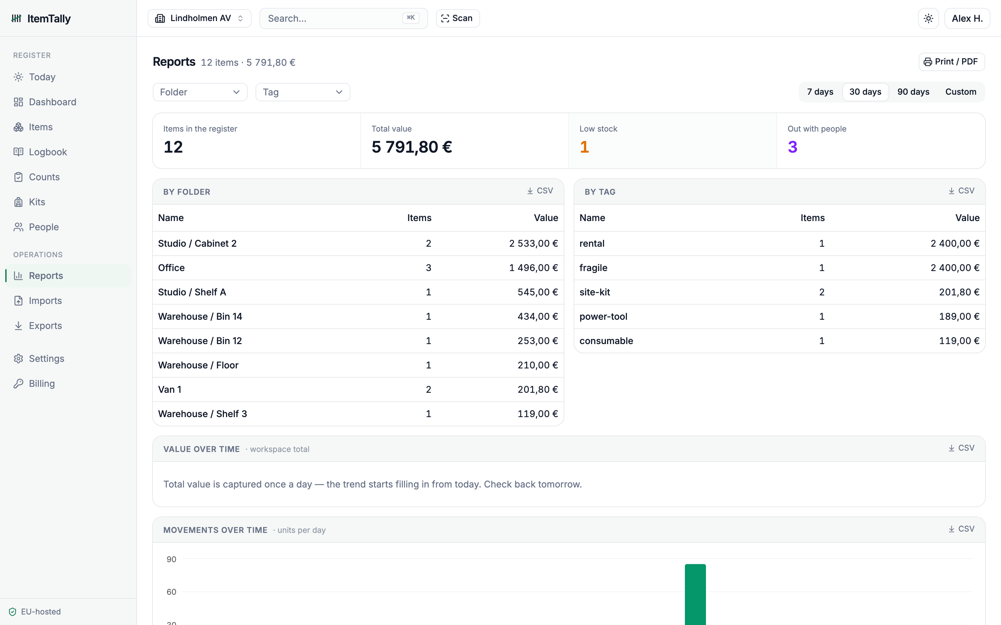Click the People users icon
This screenshot has height=625, width=1001.
pos(18,227)
